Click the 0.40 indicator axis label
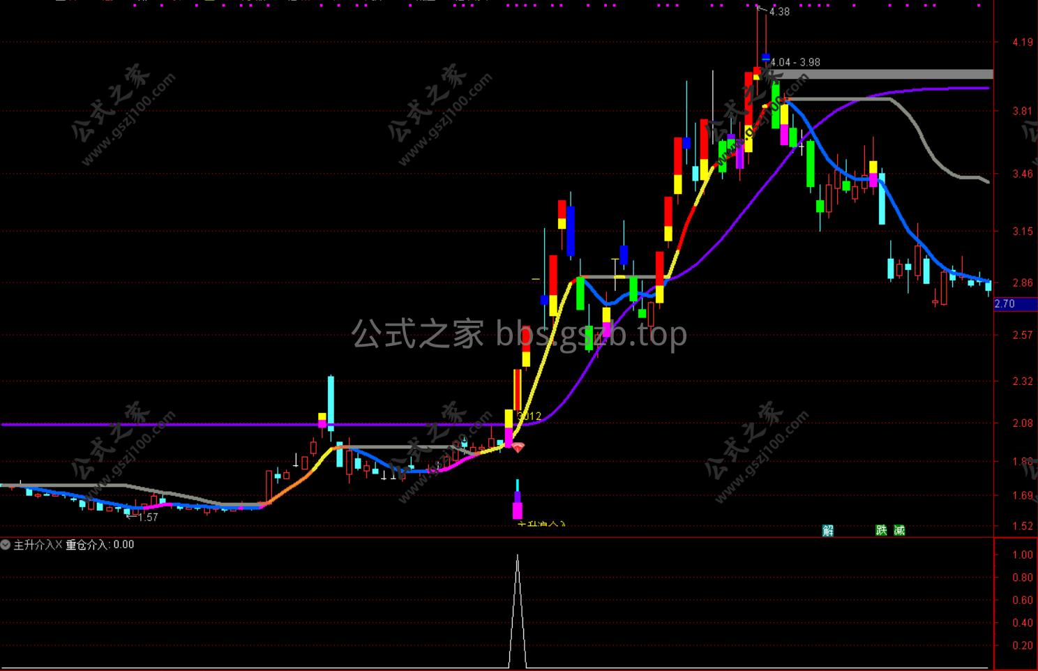Image resolution: width=1038 pixels, height=671 pixels. [x=1023, y=623]
